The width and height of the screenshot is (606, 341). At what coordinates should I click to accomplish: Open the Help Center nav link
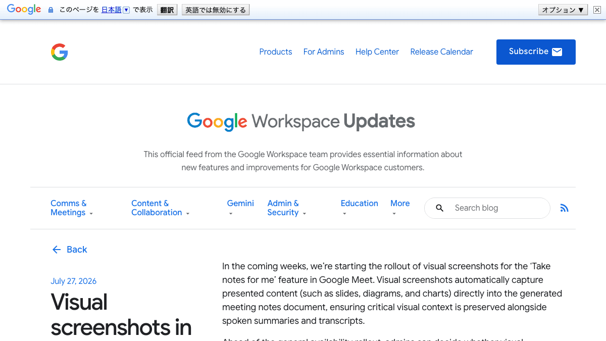click(377, 52)
